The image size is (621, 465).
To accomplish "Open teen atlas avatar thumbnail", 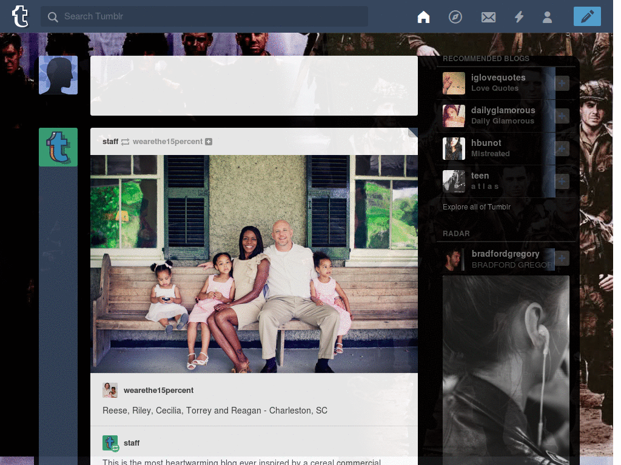I will pos(454,181).
